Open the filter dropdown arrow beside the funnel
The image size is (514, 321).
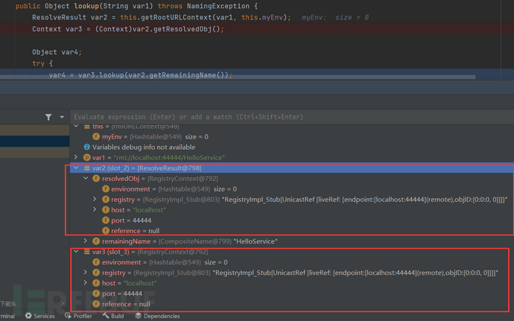click(60, 118)
